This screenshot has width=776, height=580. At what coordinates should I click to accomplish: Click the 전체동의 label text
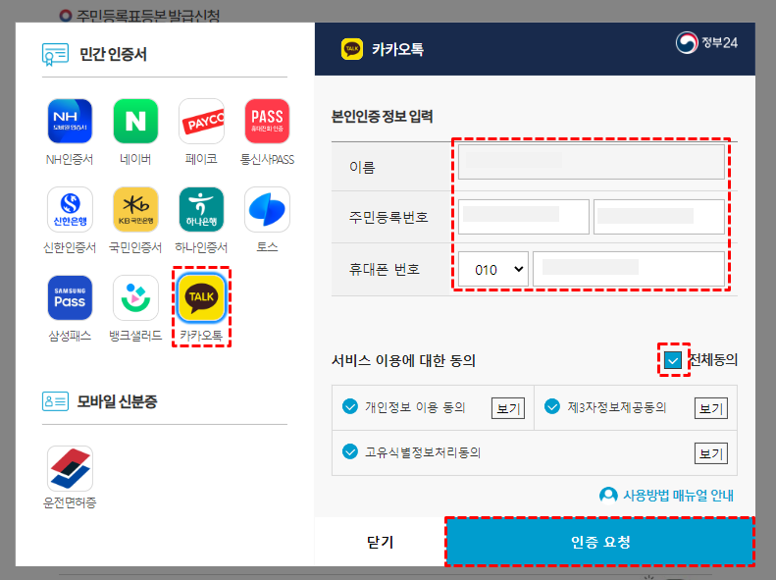click(713, 360)
